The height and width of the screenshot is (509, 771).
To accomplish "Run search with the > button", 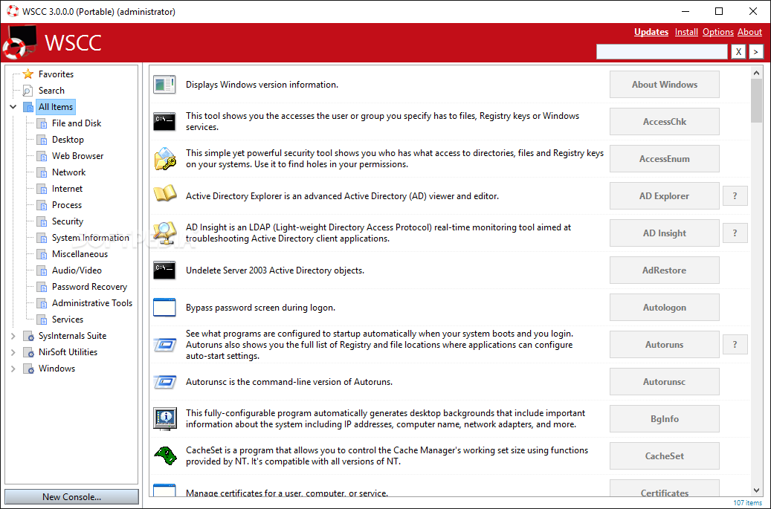I will [755, 51].
